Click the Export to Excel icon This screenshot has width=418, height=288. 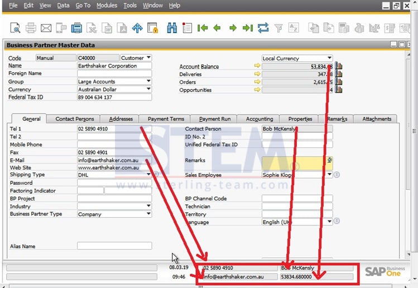click(x=92, y=28)
